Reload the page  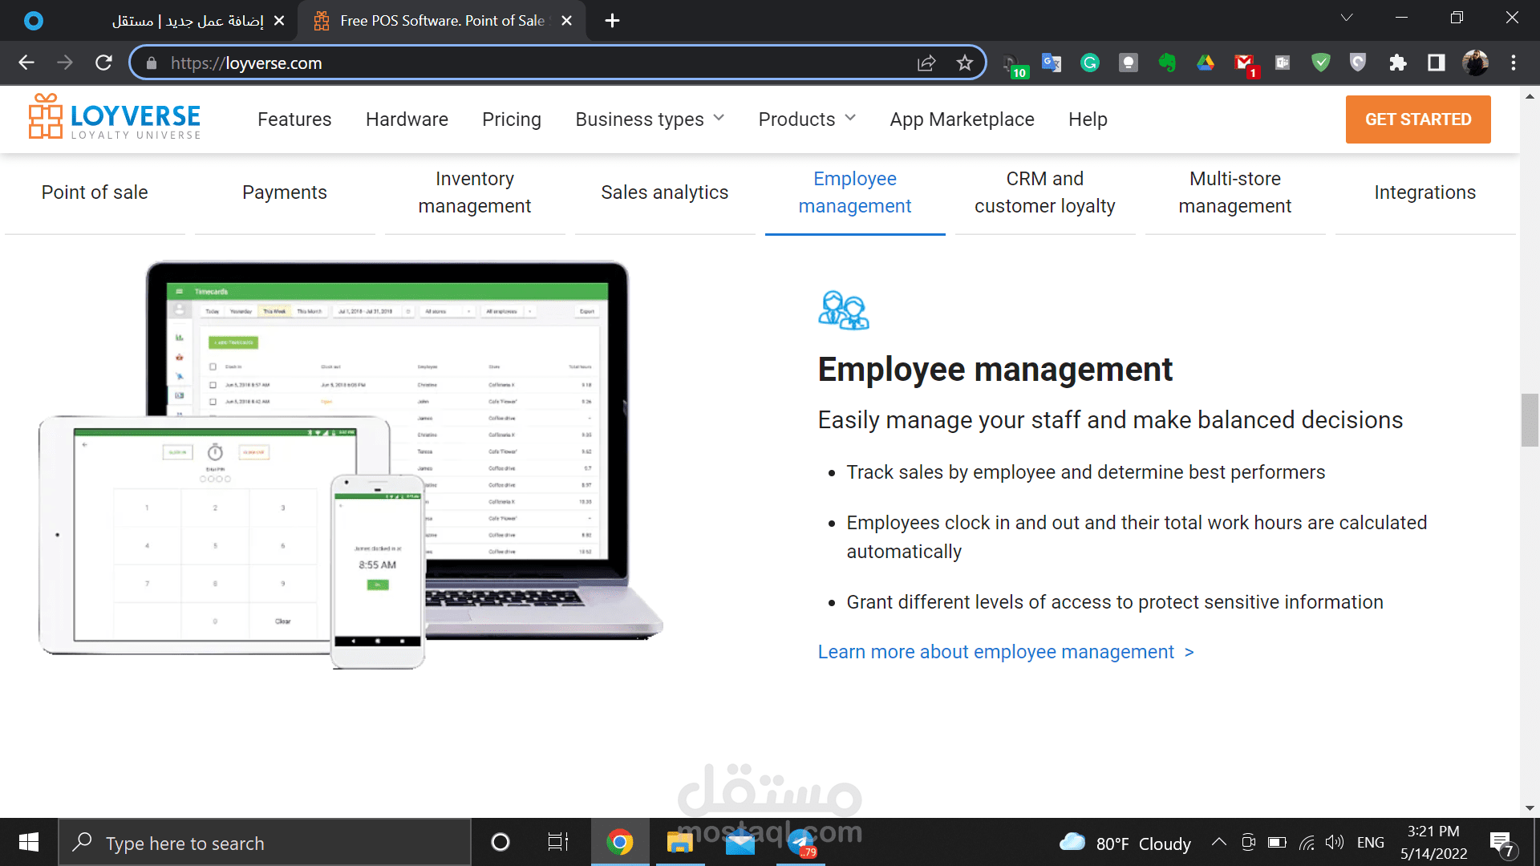[103, 63]
